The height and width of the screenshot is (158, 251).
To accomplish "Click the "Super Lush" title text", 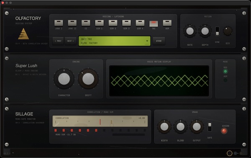I will point(26,66).
